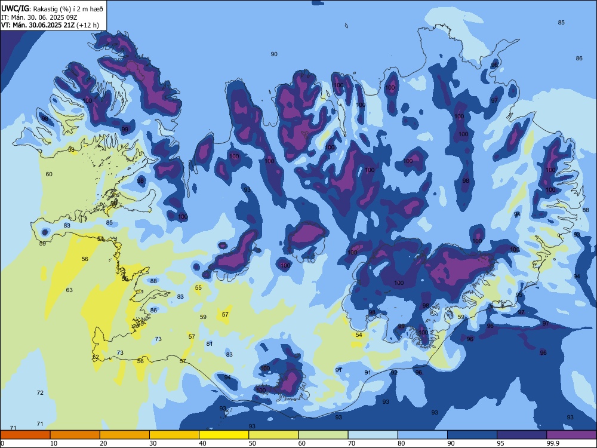Screen dimensions: 597x448
Task: Click the 80–90 medium blue legend swatch
Action: (423, 435)
